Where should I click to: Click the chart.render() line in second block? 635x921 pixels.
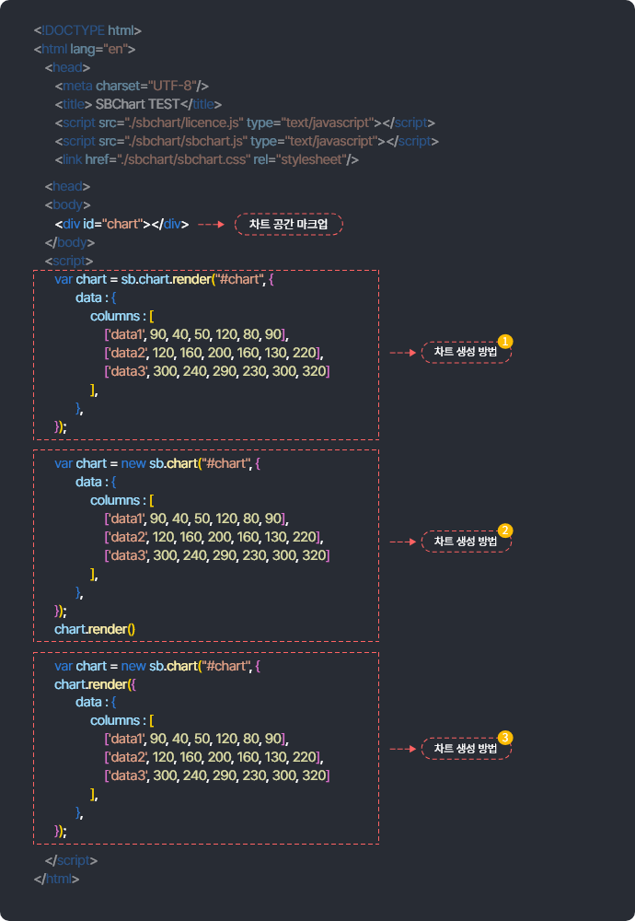tap(95, 629)
